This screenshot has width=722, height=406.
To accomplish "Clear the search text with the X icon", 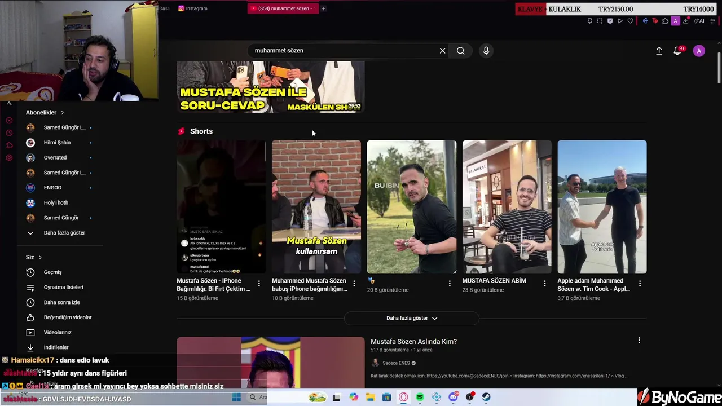I will pyautogui.click(x=443, y=51).
